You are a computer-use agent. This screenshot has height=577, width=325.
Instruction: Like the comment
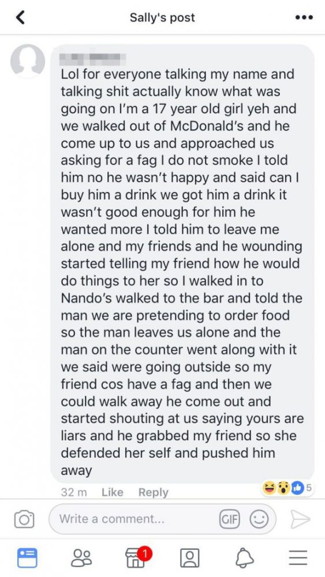(112, 492)
